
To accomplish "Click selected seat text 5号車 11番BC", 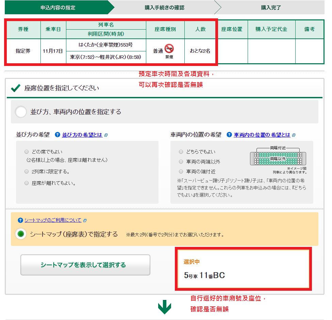I will point(204,275).
